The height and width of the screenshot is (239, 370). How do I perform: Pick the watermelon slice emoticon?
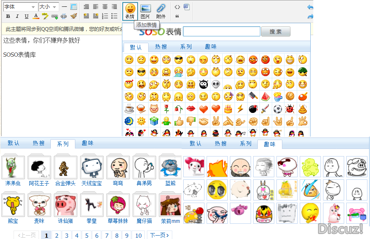click(x=265, y=96)
